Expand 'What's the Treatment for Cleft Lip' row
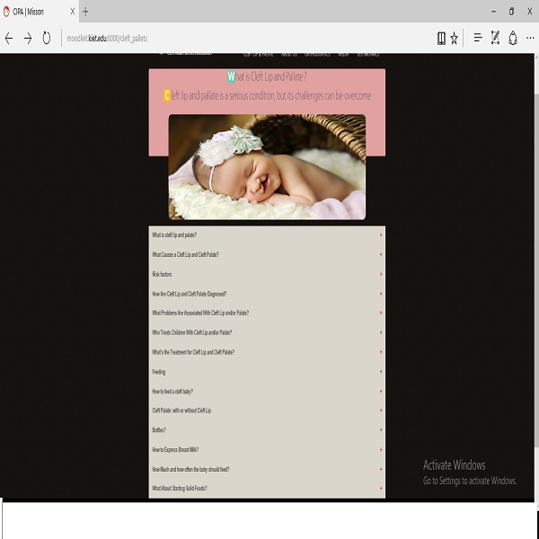The height and width of the screenshot is (539, 539). coord(267,352)
